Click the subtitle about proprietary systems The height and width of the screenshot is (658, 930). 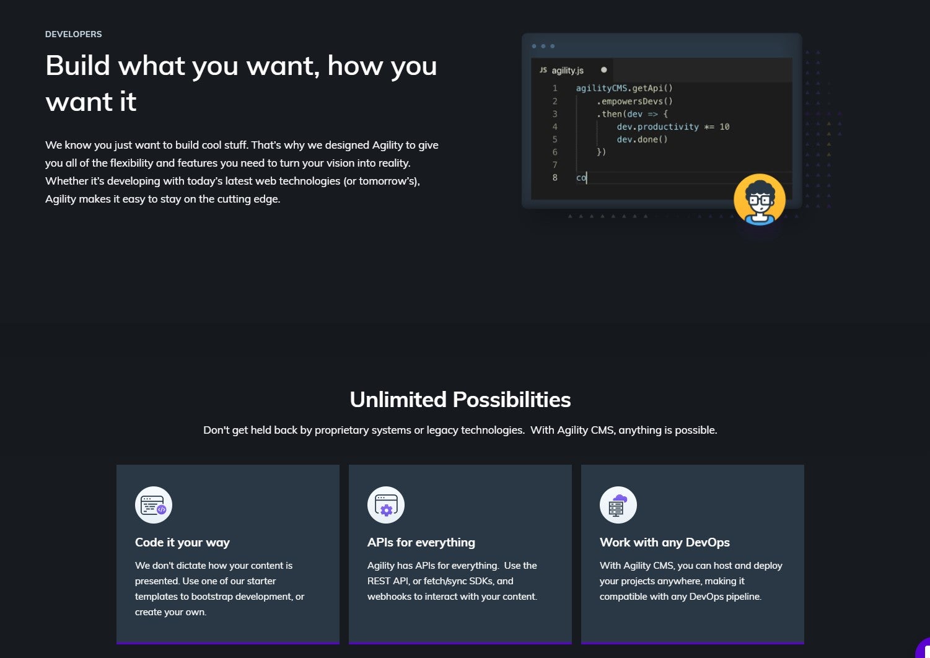(460, 430)
